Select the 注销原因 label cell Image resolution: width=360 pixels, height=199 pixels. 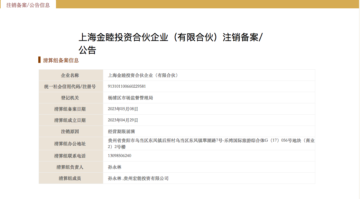pos(70,132)
